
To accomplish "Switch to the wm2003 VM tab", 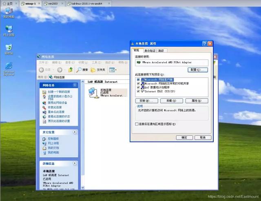I will pos(54,4).
